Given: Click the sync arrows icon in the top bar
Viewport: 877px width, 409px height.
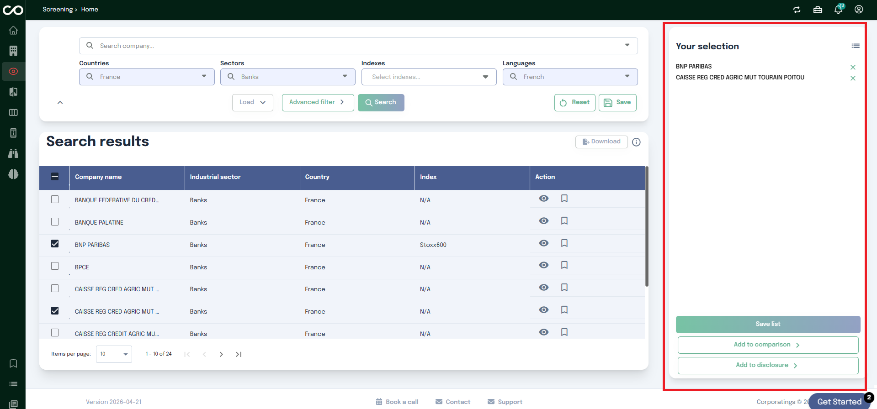Looking at the screenshot, I should (797, 10).
